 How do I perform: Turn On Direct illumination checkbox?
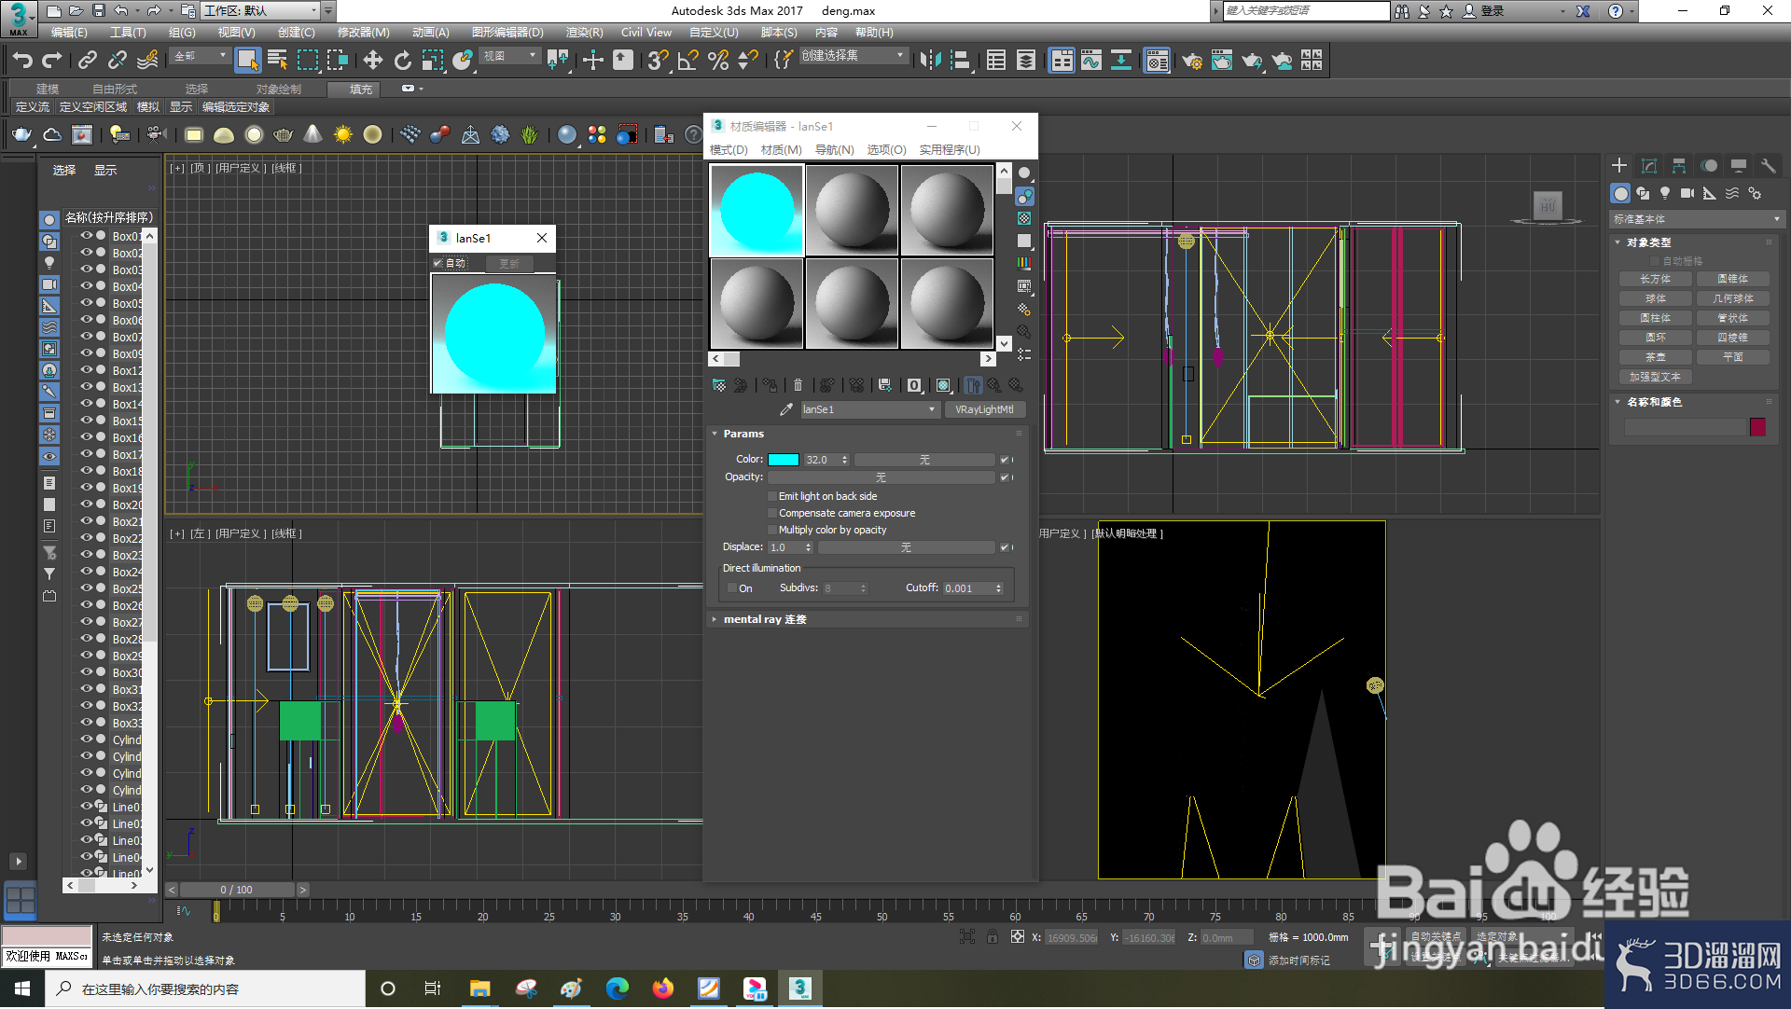(732, 588)
